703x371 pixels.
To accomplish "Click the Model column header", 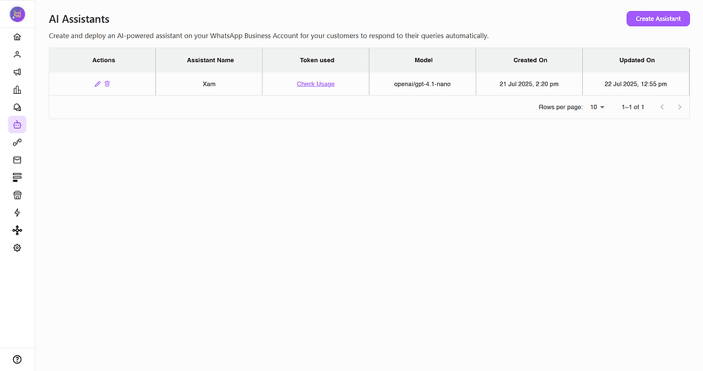I will pos(424,60).
